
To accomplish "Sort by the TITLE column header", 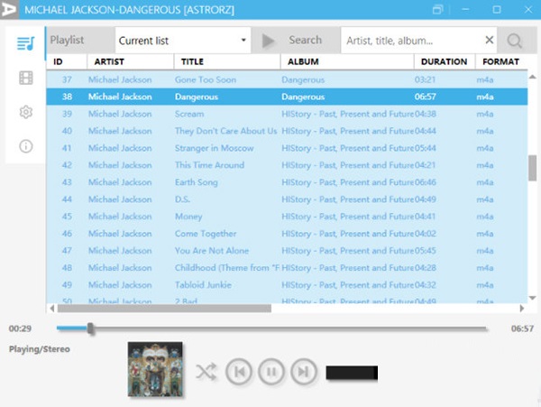I will [x=192, y=61].
